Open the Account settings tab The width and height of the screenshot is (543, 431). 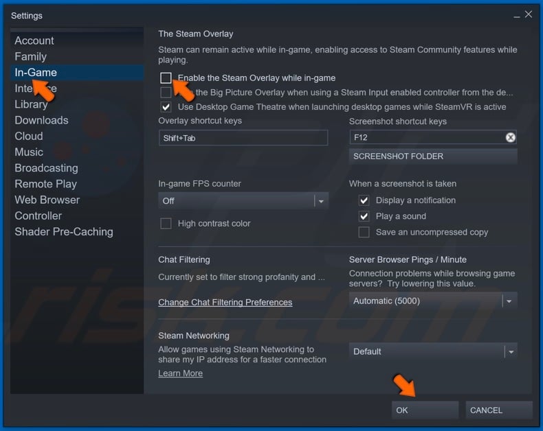77,40
